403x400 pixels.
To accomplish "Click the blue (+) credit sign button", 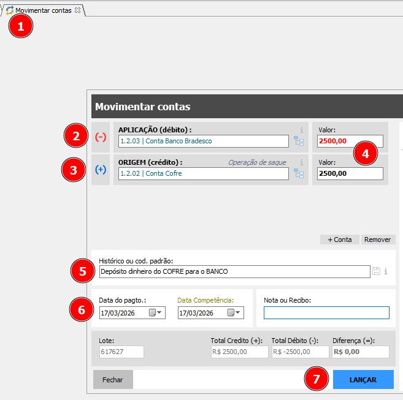I will pyautogui.click(x=100, y=170).
